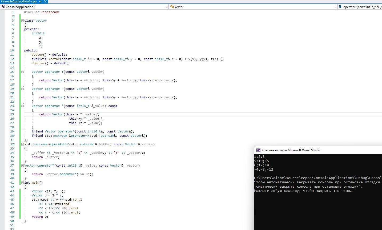The image size is (382, 230).
Task: Open the ConsoleApplication1 project scope dropdown
Action: [84, 7]
